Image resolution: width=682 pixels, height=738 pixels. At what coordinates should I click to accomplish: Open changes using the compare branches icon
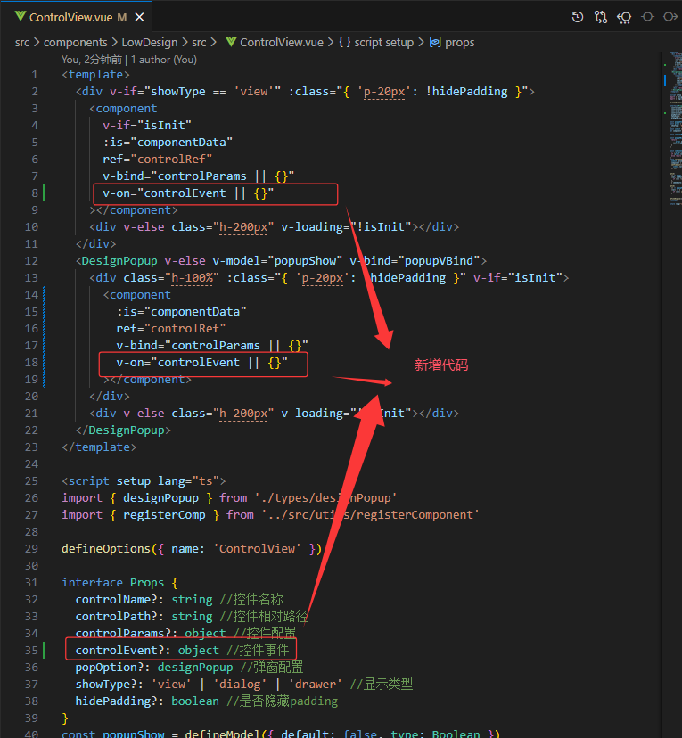(601, 17)
